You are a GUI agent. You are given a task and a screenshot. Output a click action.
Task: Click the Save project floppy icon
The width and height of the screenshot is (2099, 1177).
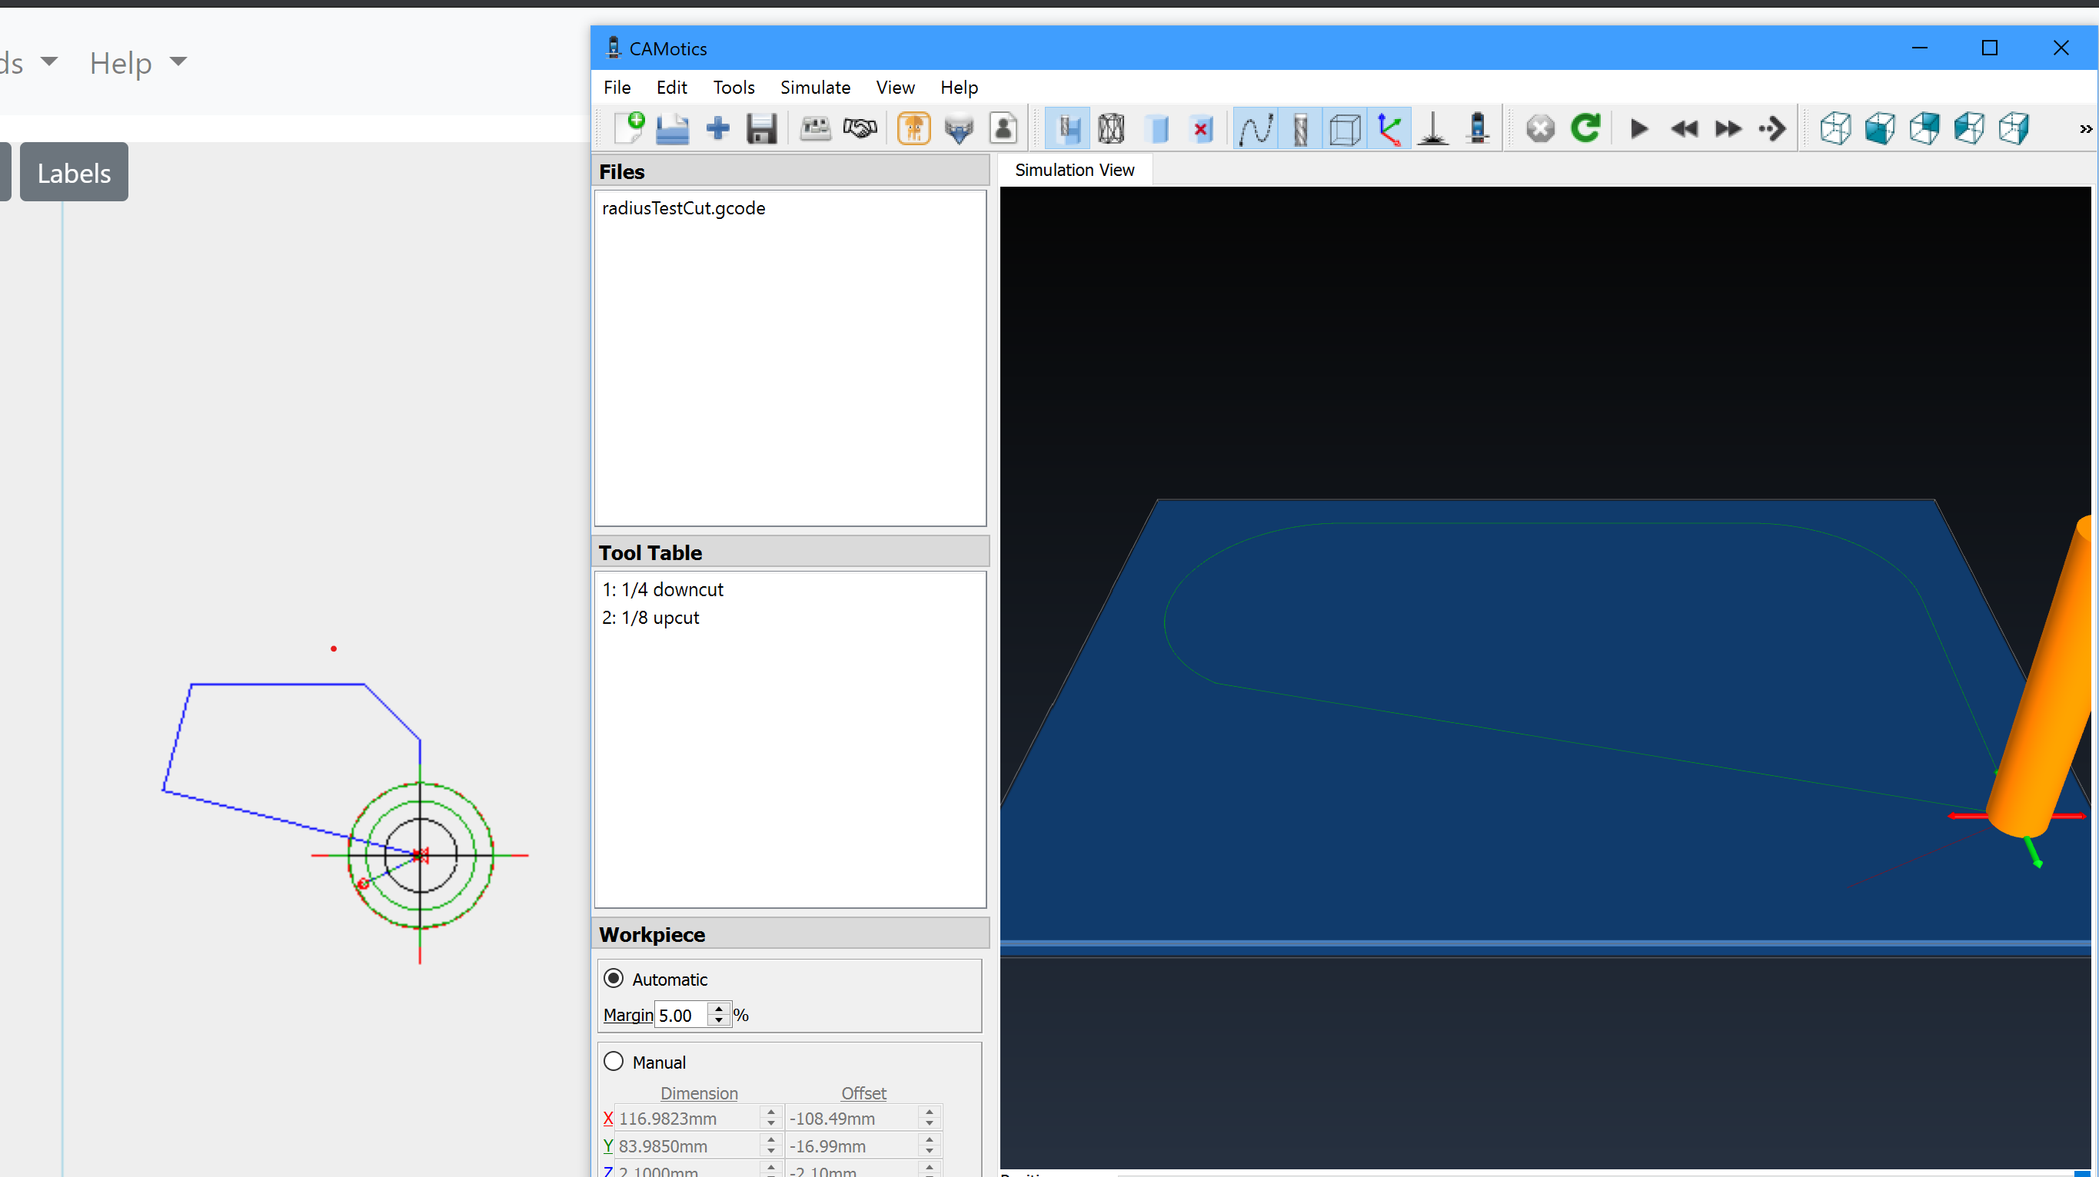coord(761,128)
